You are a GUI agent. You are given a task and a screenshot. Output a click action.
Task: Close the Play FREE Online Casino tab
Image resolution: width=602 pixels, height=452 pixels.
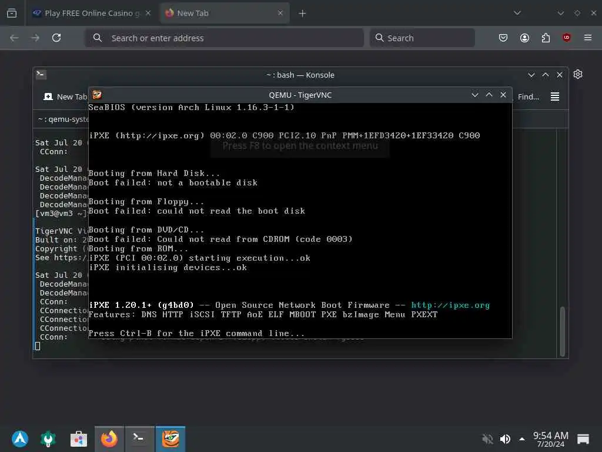(148, 13)
